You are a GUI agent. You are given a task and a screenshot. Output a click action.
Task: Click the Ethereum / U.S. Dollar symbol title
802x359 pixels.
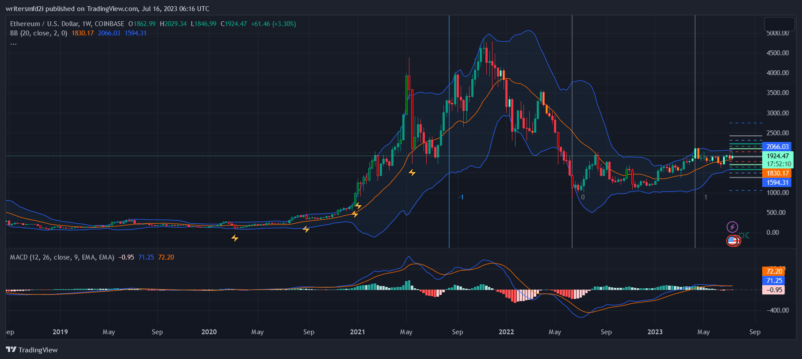(x=67, y=24)
